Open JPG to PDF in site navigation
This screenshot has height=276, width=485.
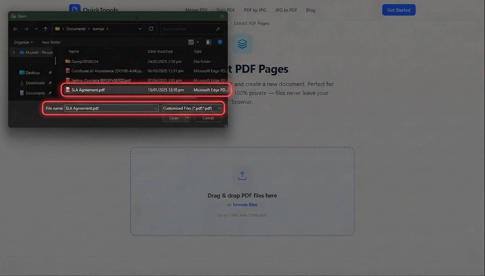point(286,10)
